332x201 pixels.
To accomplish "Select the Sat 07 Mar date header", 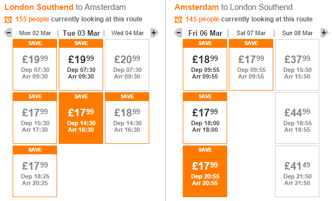I will (x=251, y=33).
